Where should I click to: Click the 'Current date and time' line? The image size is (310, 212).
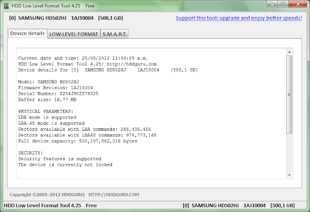(x=83, y=58)
